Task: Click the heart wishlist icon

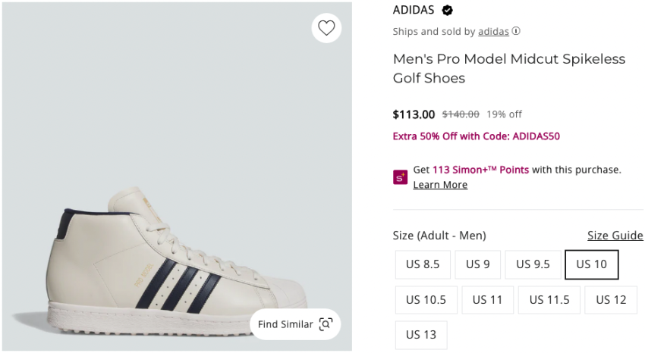Action: click(326, 28)
